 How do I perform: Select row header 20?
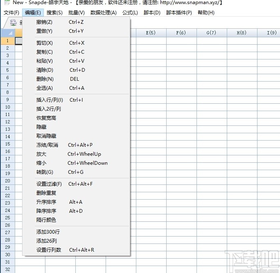[x=8, y=181]
